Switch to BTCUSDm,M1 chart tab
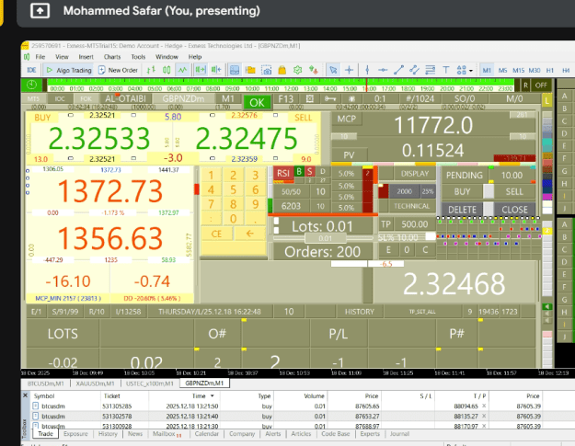Screen dimensions: 575x446 (45, 383)
